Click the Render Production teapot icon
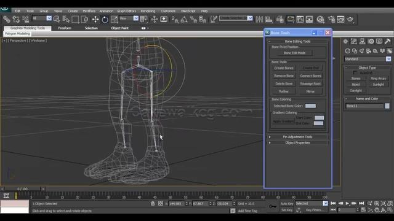This screenshot has width=394, height=221. 350,19
